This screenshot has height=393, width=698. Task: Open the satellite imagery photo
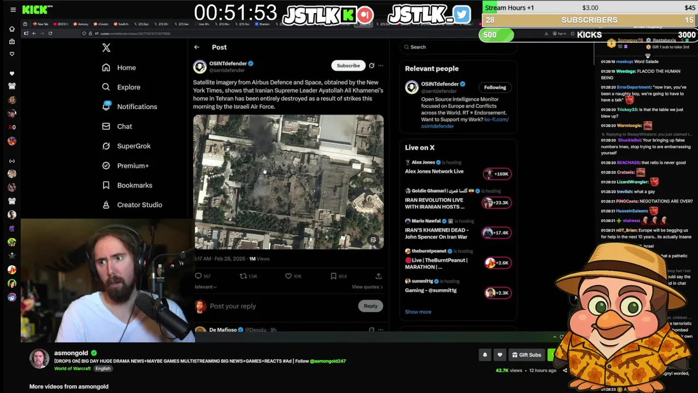point(288,182)
